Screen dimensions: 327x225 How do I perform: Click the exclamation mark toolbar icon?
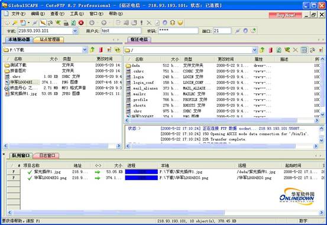point(141,22)
